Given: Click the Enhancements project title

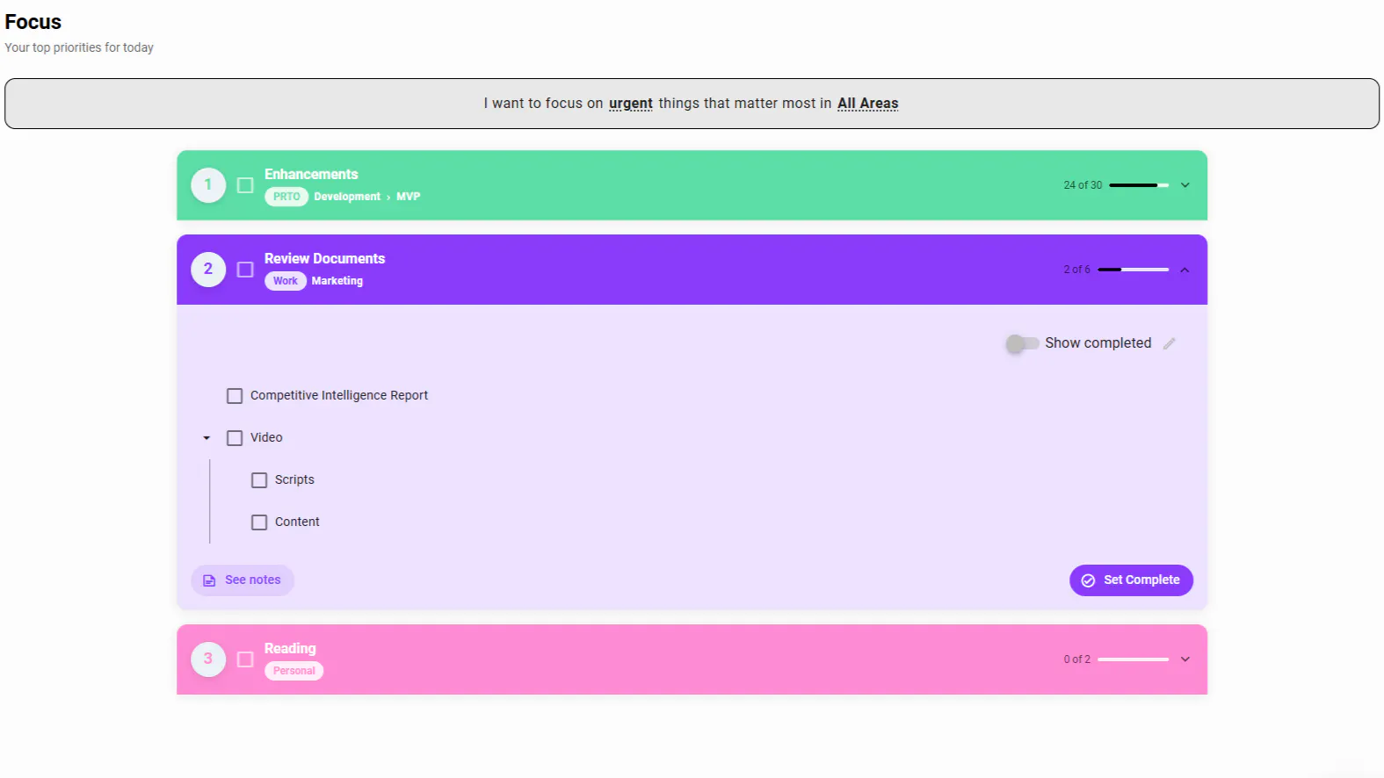Looking at the screenshot, I should click(x=311, y=175).
